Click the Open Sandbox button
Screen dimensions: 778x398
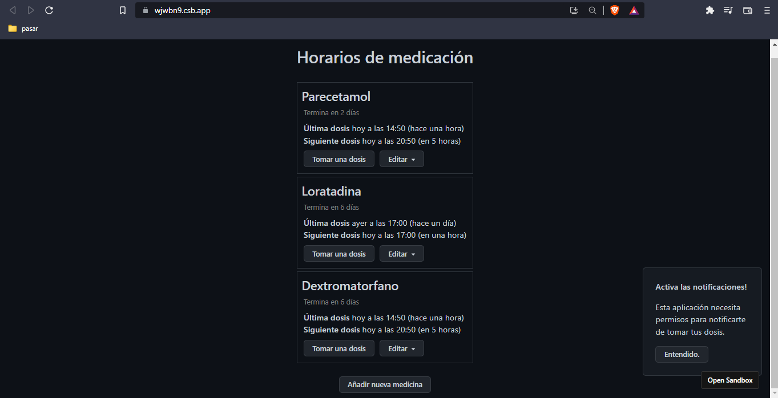coord(729,380)
